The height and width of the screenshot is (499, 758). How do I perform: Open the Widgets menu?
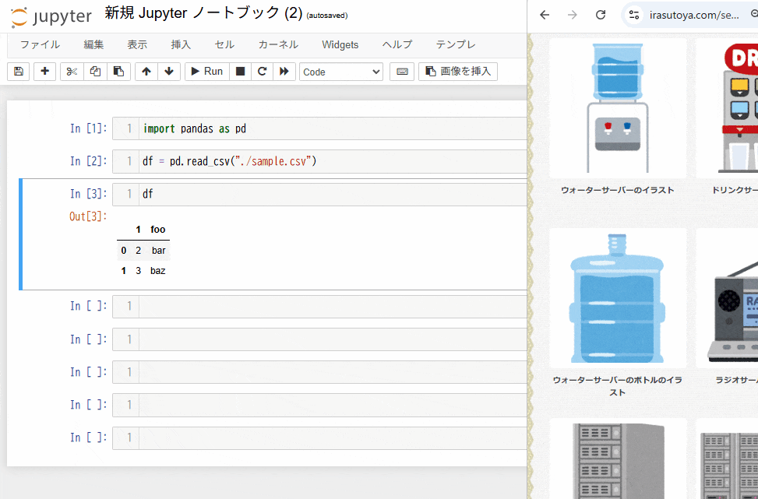coord(340,44)
